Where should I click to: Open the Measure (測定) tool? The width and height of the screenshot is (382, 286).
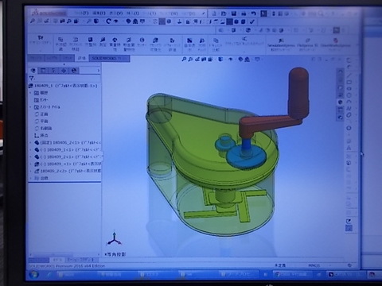point(103,42)
